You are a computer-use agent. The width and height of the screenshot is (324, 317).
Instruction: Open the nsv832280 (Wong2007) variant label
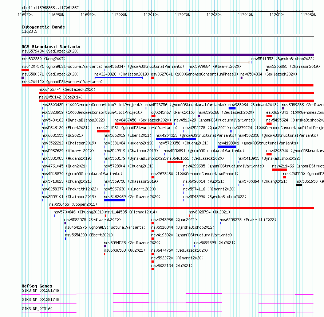pos(44,59)
